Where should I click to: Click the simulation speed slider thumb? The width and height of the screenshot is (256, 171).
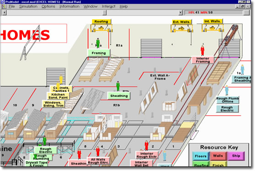[105, 12]
